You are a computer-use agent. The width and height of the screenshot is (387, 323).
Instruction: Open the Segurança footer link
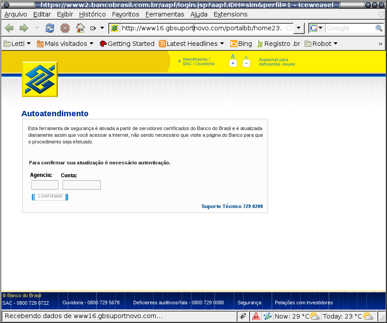coord(249,303)
